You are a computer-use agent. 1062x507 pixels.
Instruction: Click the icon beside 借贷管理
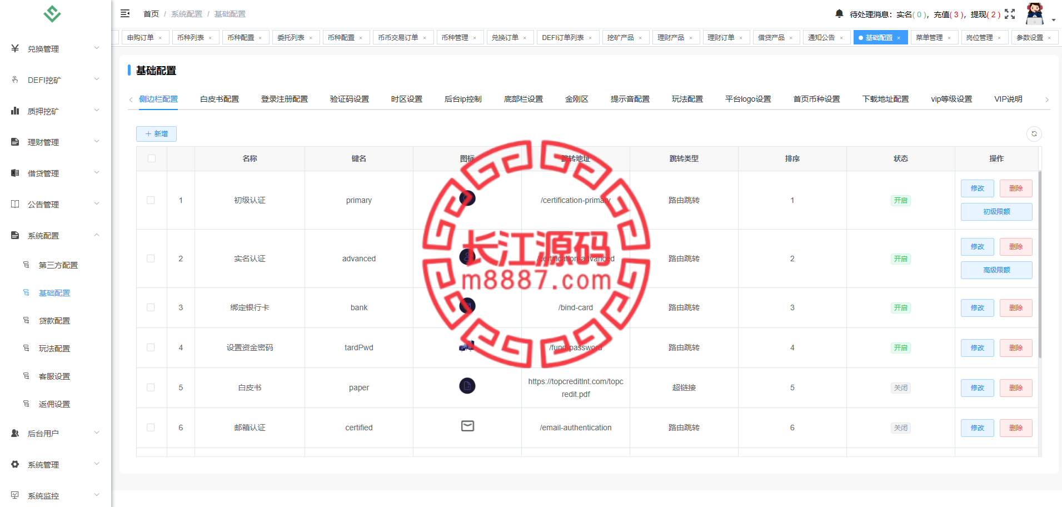tap(15, 173)
